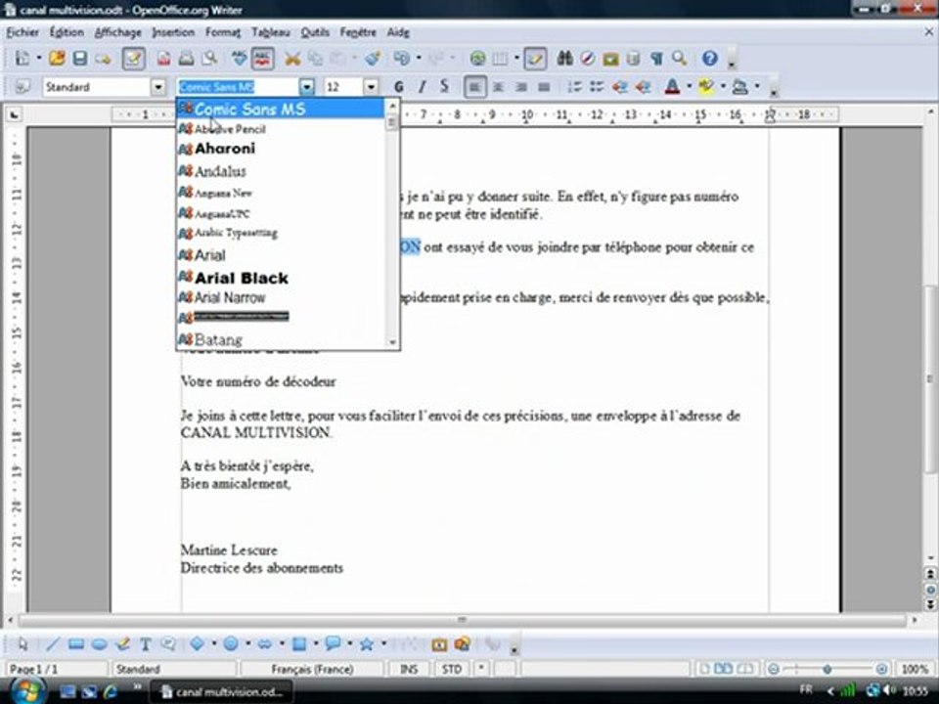Open the Format menu
This screenshot has width=939, height=704.
click(223, 32)
